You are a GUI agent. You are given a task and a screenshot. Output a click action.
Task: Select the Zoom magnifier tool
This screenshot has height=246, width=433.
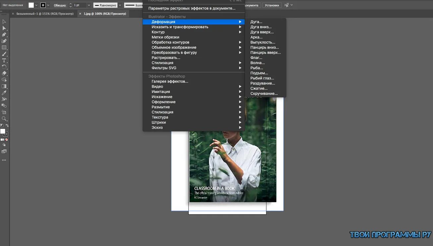pyautogui.click(x=4, y=119)
